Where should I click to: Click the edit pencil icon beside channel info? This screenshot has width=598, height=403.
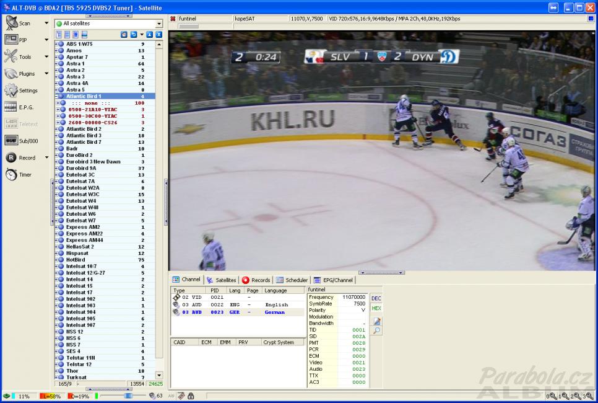[x=376, y=321]
